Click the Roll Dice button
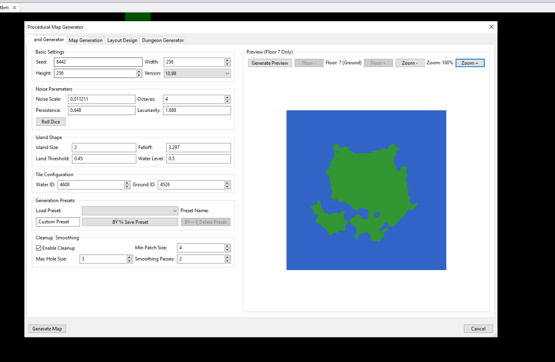This screenshot has width=555, height=362. [51, 122]
